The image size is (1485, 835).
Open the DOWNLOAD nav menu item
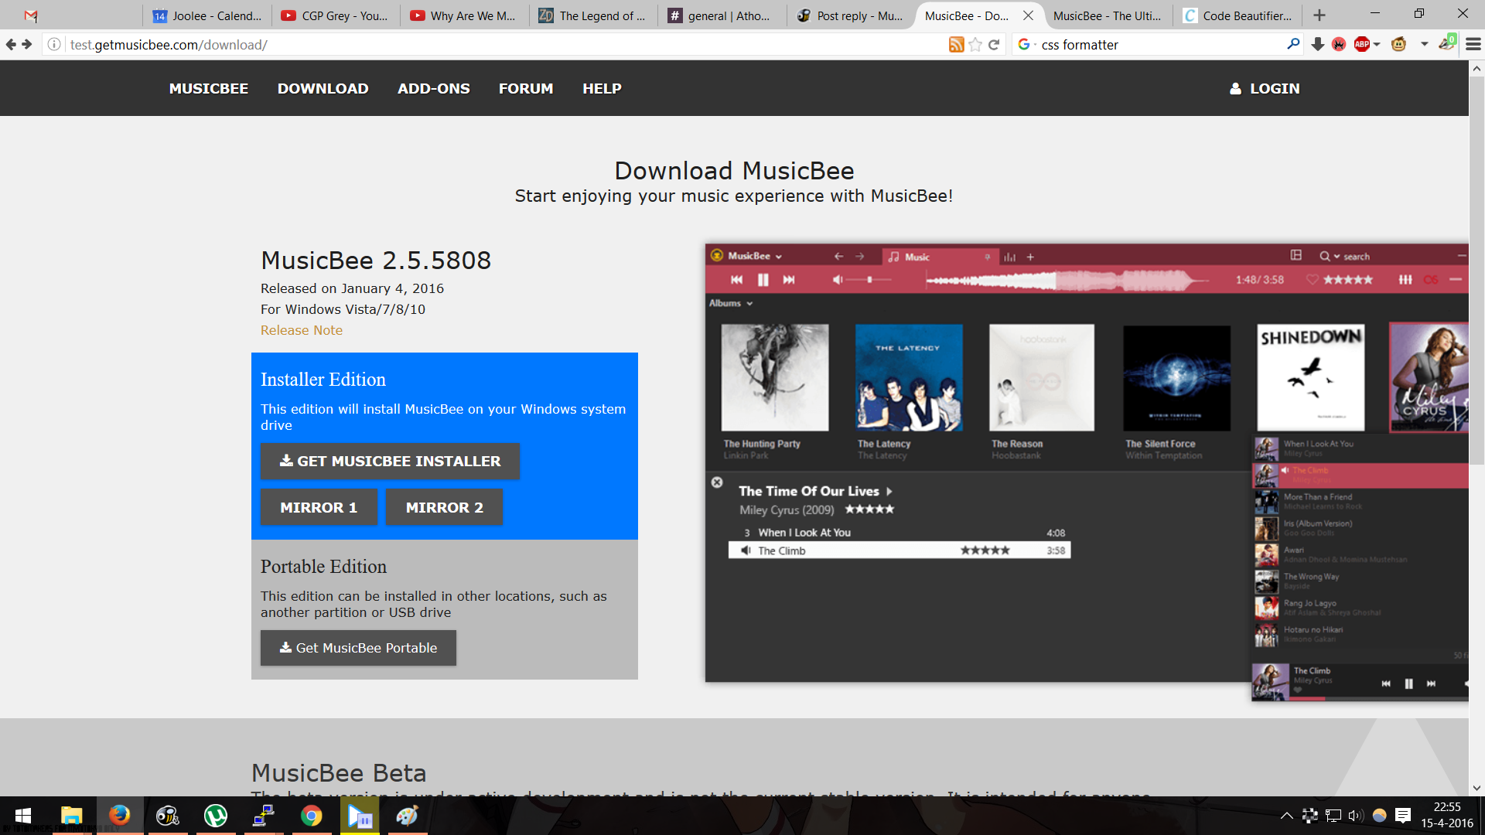point(323,89)
